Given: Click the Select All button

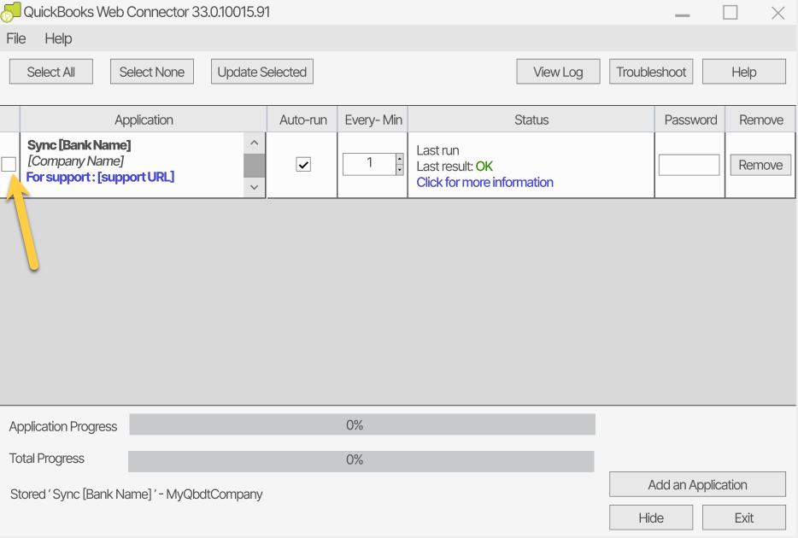Looking at the screenshot, I should click(51, 72).
